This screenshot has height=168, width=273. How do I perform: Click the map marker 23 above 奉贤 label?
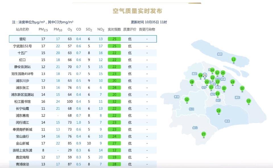coord(218,111)
